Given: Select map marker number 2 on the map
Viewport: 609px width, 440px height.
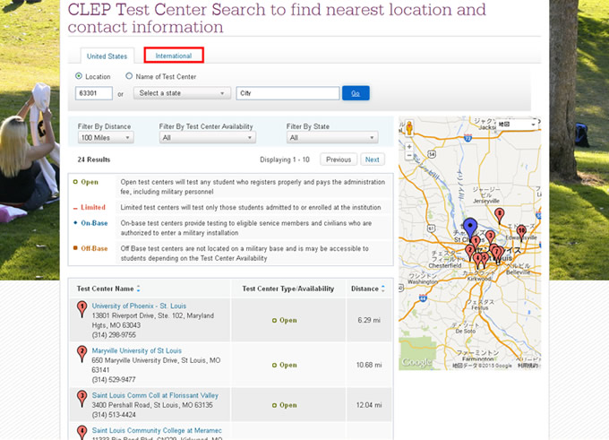Looking at the screenshot, I should 469,253.
